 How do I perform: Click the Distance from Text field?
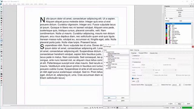coord(176,85)
